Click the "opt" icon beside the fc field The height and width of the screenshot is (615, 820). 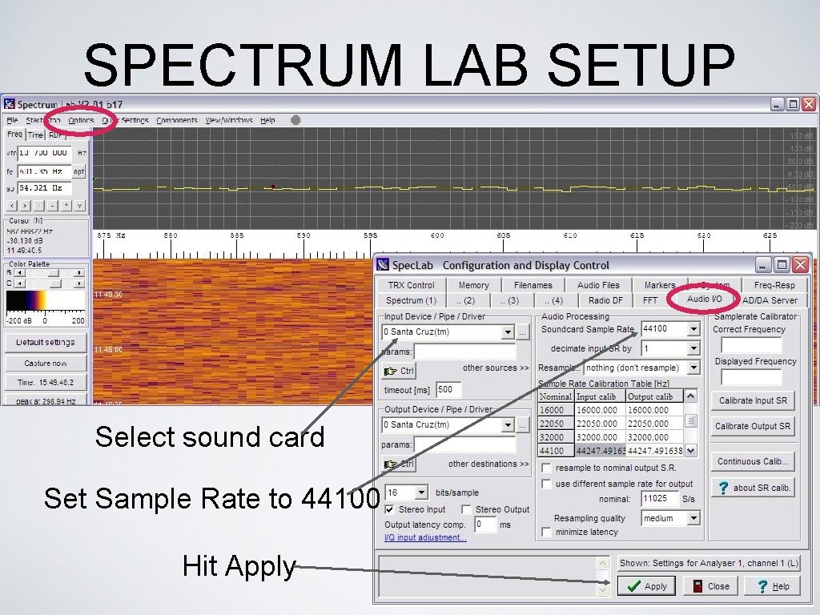point(80,171)
